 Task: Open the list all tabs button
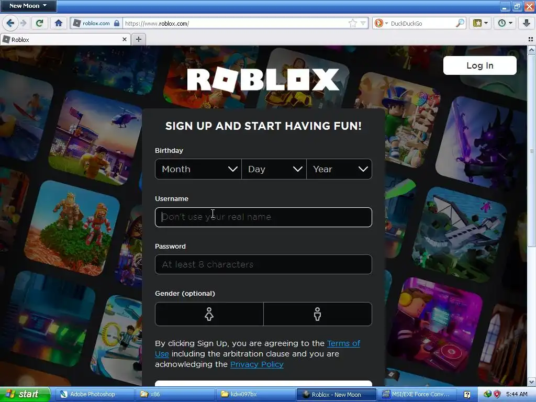pos(531,39)
